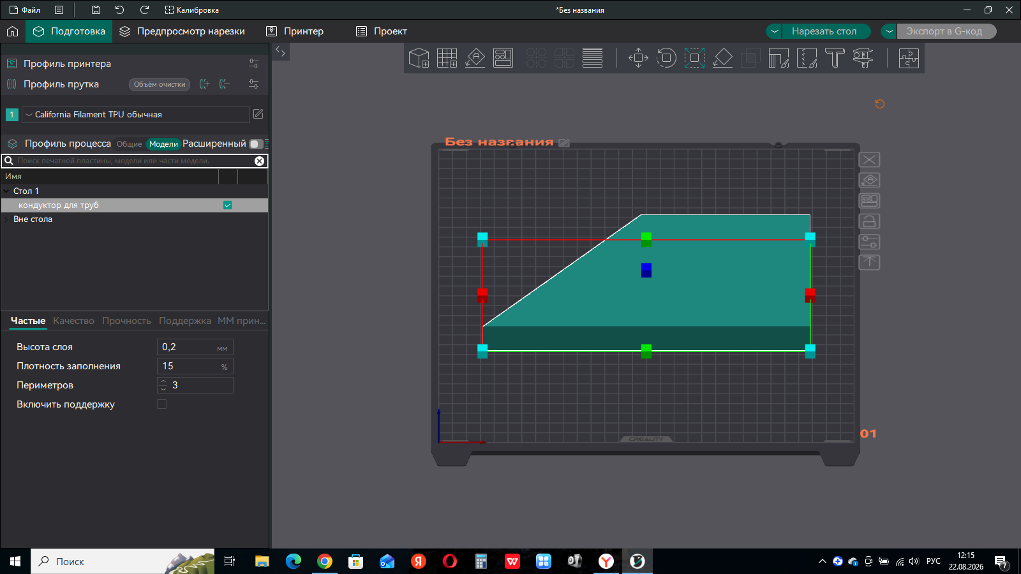Click the Высота слоя value field
Viewport: 1021px width, 574px height.
coord(195,347)
